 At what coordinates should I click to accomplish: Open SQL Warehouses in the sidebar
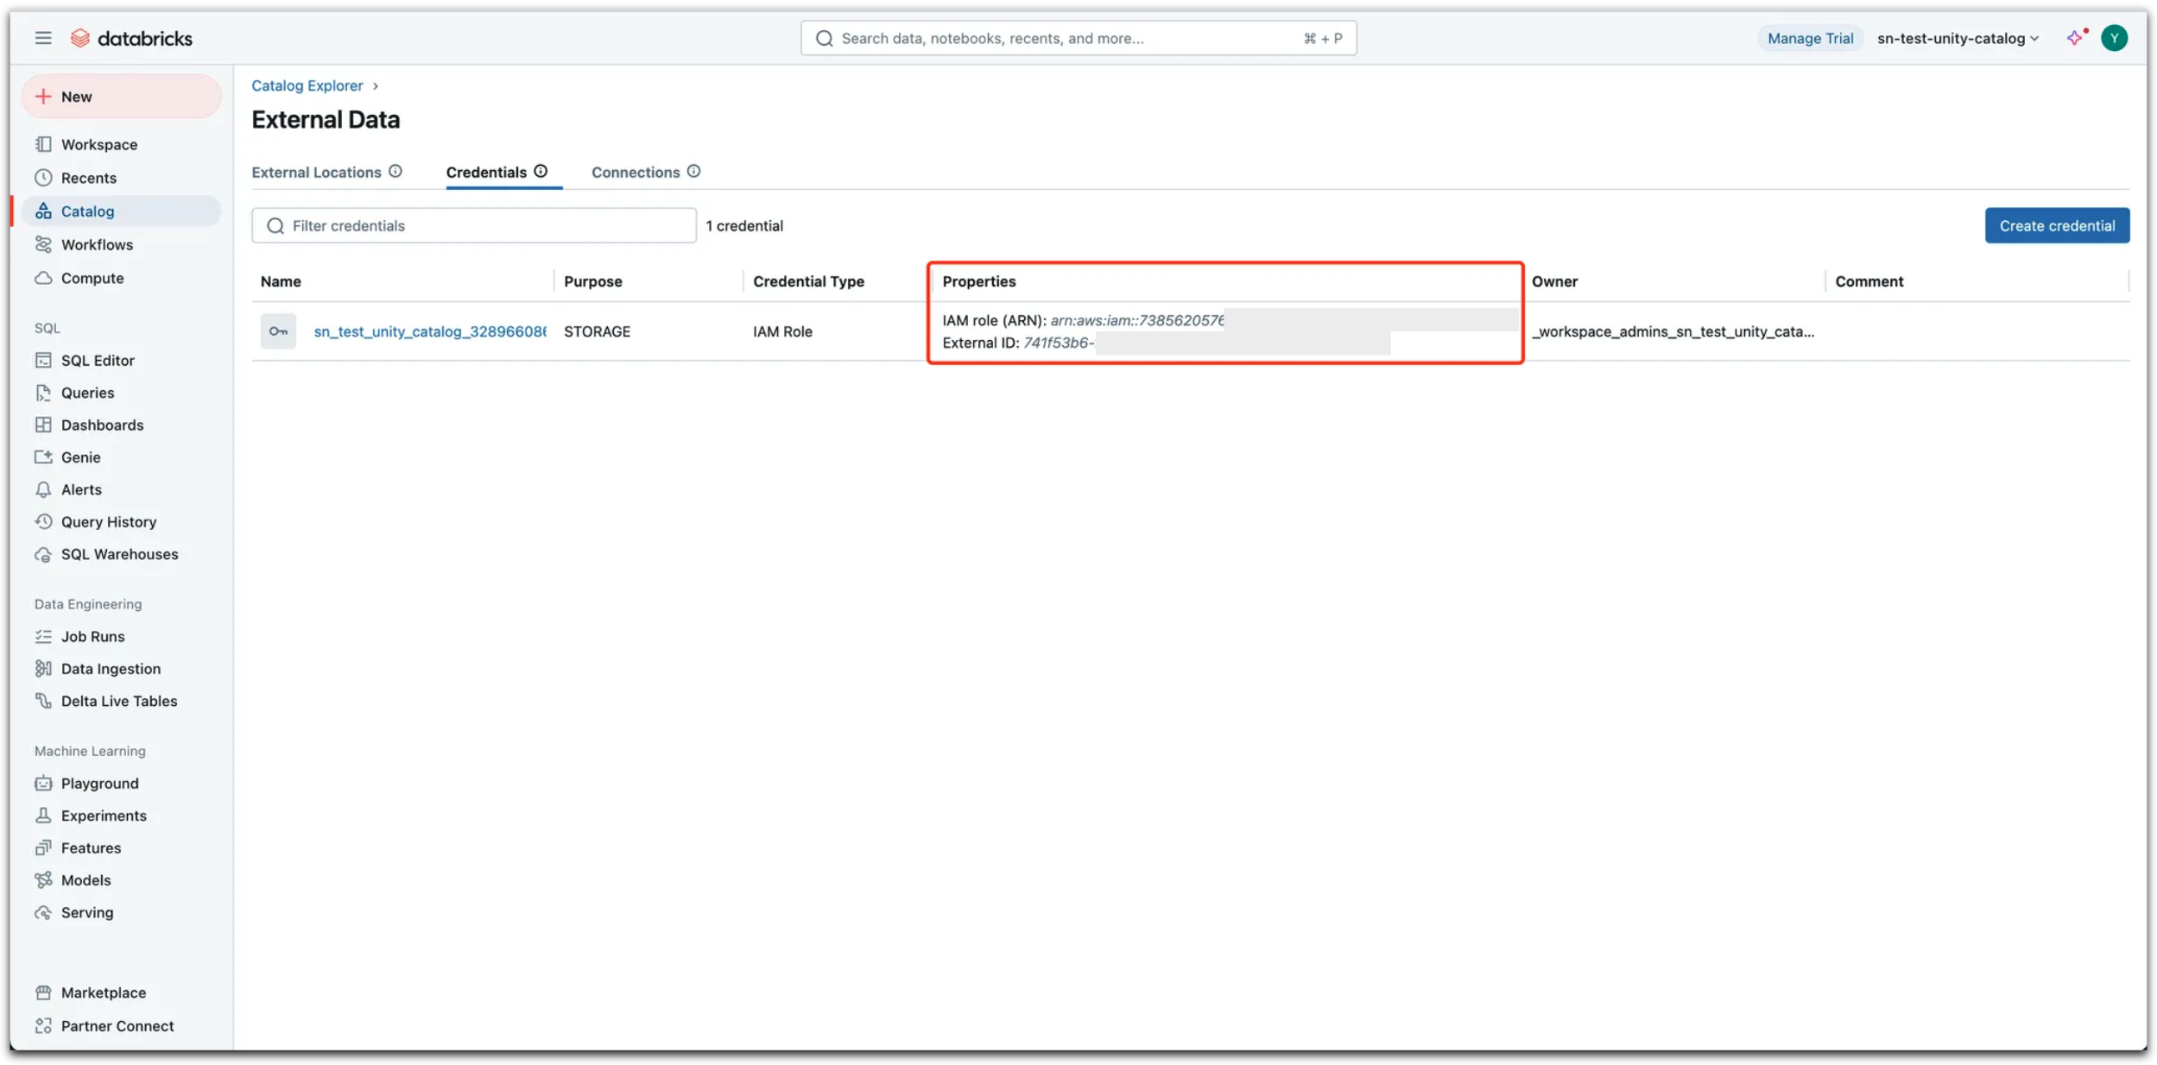pyautogui.click(x=119, y=554)
